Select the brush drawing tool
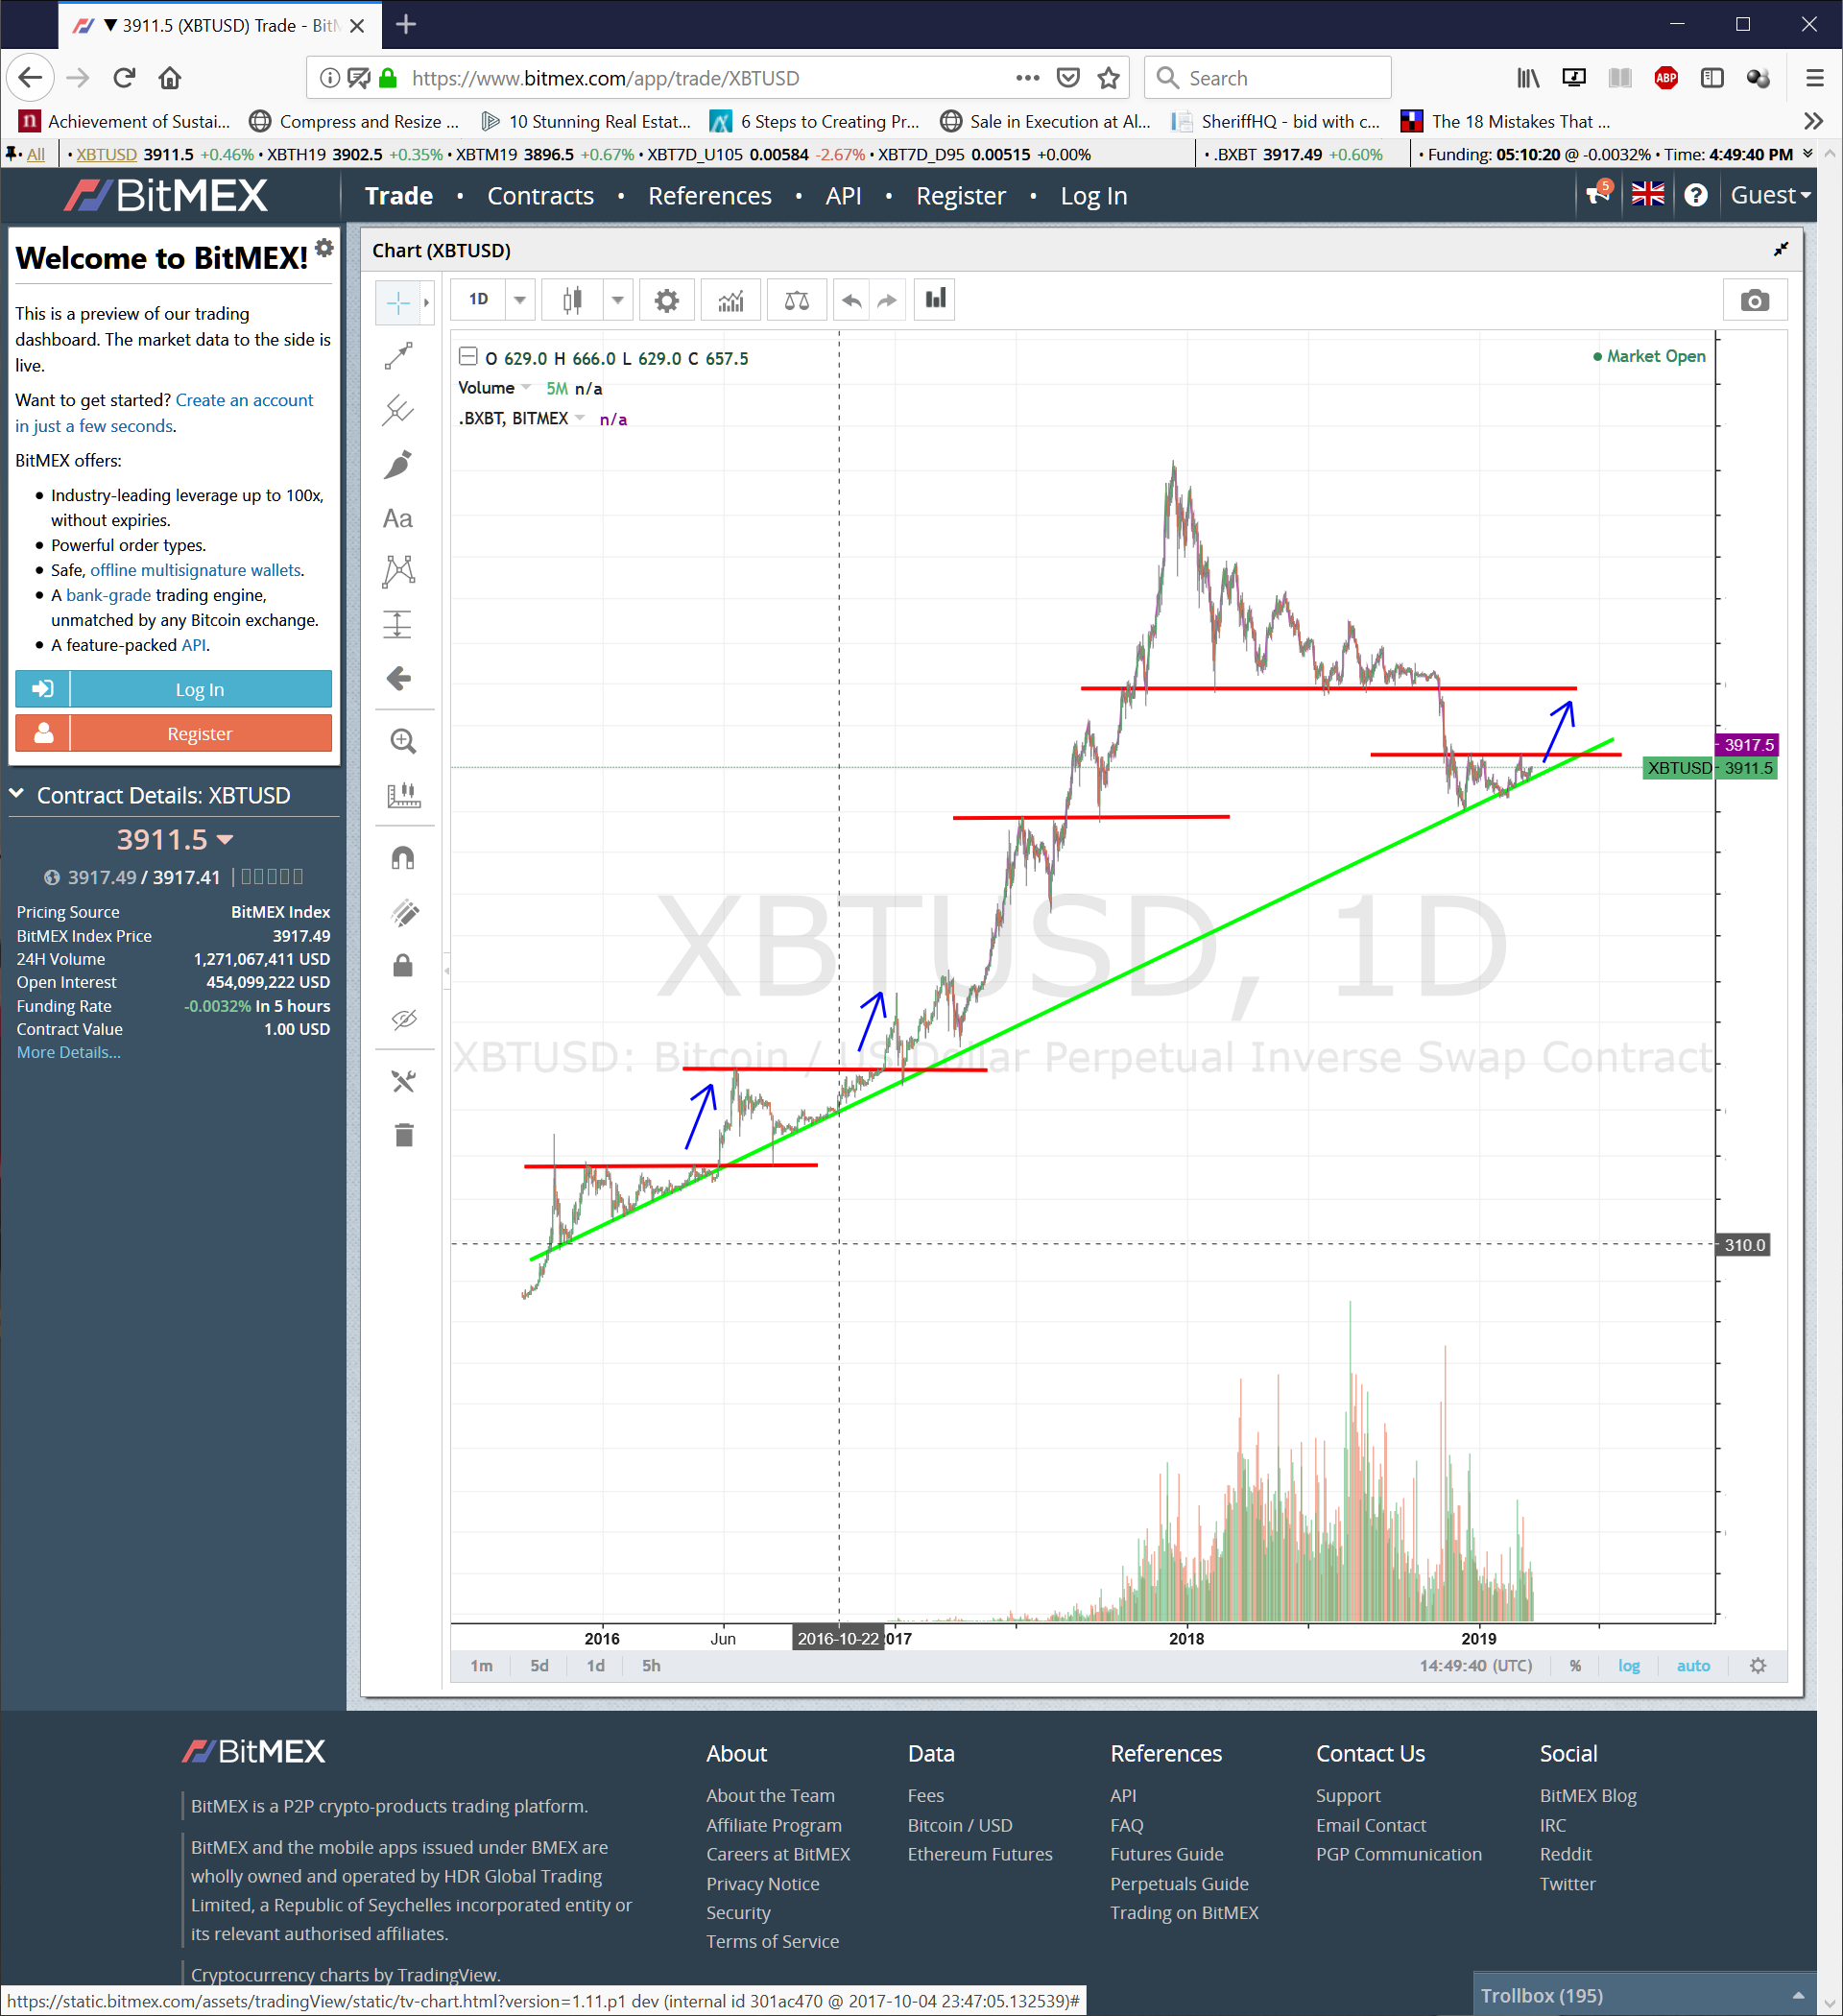1843x2016 pixels. (x=399, y=464)
